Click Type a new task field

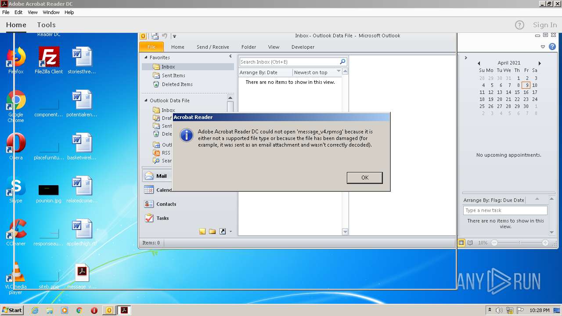505,210
